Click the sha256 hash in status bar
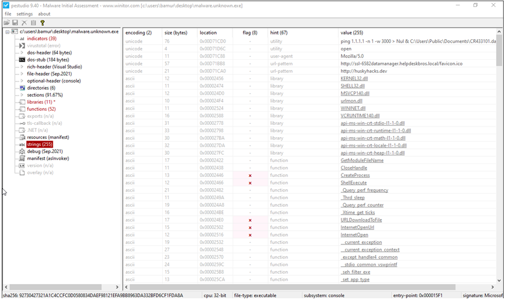The height and width of the screenshot is (300, 506). tap(93, 295)
